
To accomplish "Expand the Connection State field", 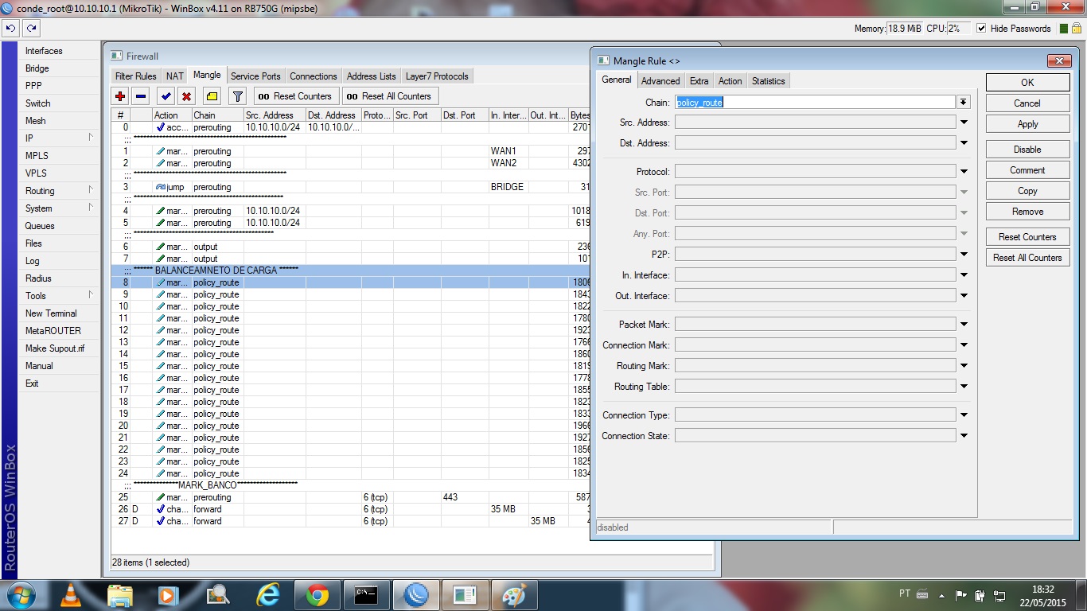I will click(x=964, y=436).
